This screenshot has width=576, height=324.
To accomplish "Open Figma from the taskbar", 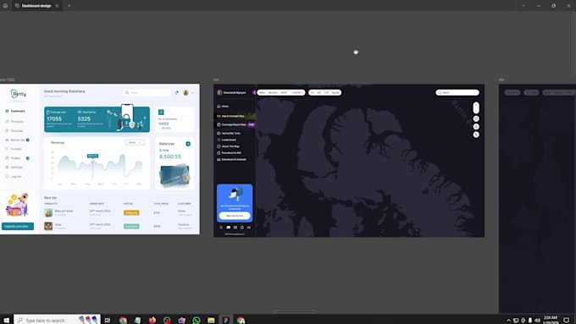I will [x=226, y=320].
